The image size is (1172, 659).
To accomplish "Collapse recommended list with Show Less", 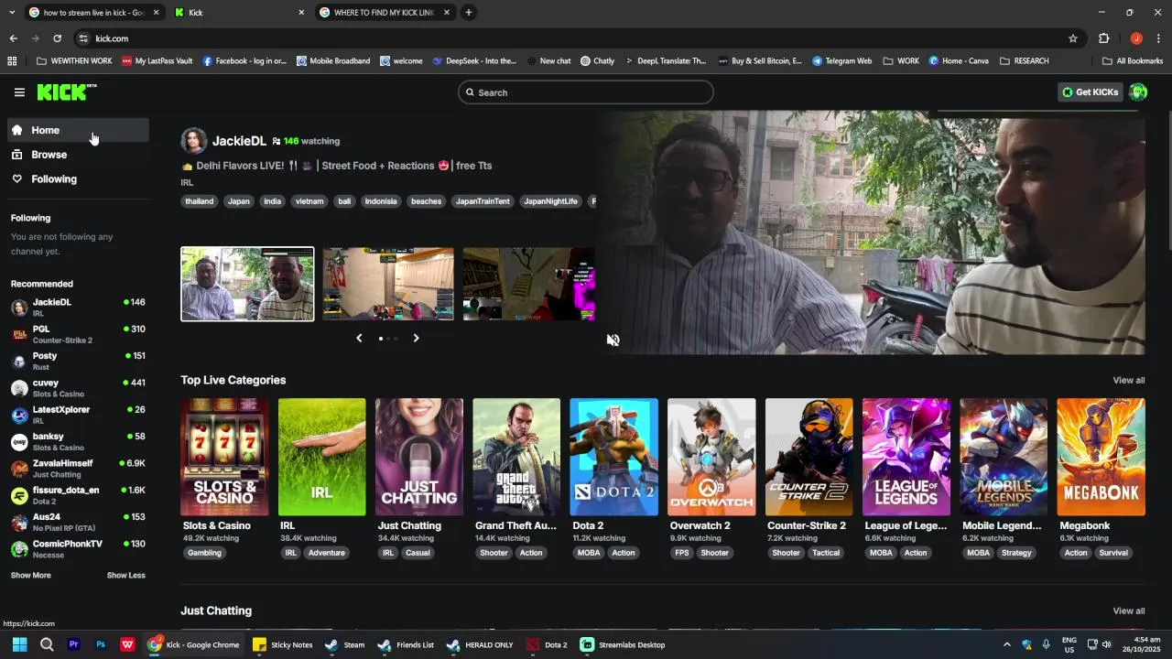I will point(126,576).
